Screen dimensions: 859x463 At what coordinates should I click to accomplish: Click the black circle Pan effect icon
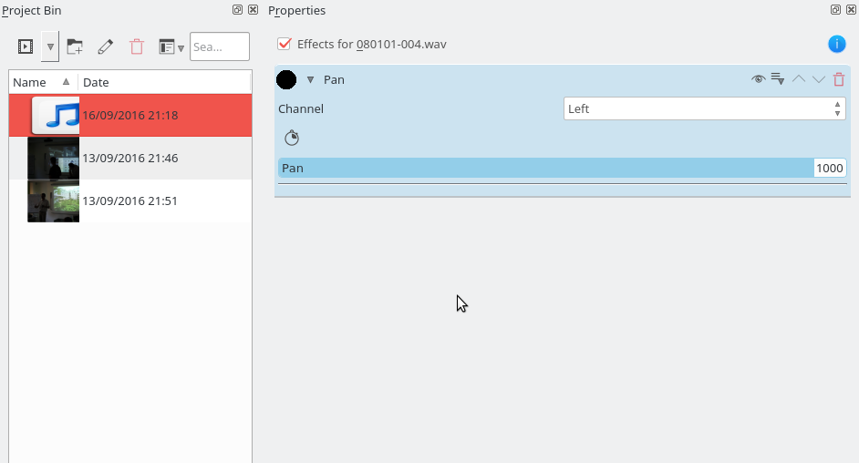pyautogui.click(x=286, y=80)
